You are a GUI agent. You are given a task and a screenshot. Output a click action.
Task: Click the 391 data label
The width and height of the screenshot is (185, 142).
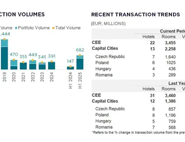pyautogui.click(x=52, y=56)
